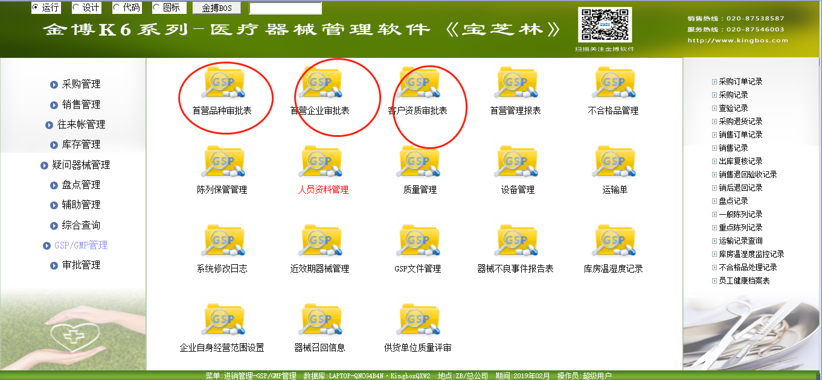Open the 质量管理 GSP folder icon
The width and height of the screenshot is (822, 380).
point(418,162)
